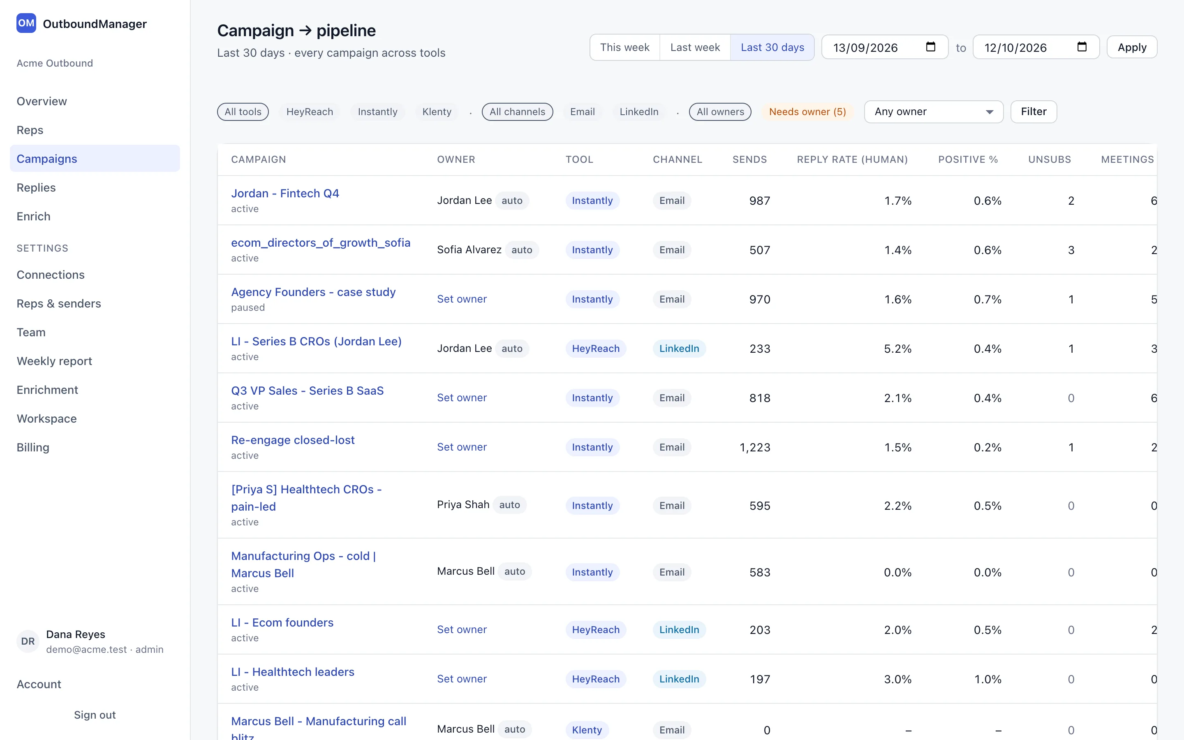Open LI - Healthtech leaders campaign

293,672
